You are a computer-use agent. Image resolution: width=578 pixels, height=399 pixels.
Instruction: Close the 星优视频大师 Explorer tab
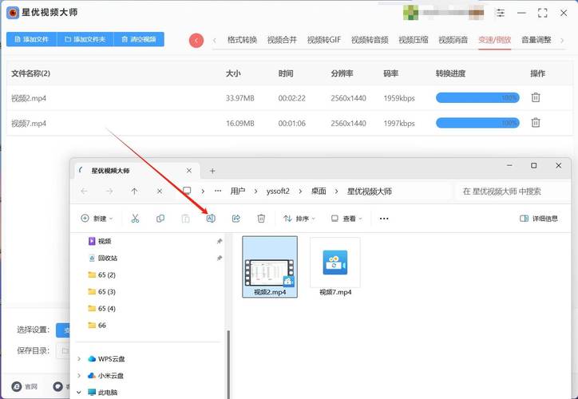tap(189, 171)
